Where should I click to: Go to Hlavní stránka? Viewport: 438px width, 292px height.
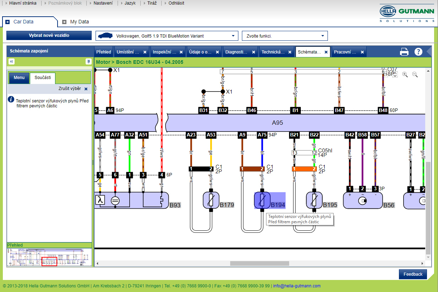[x=23, y=3]
